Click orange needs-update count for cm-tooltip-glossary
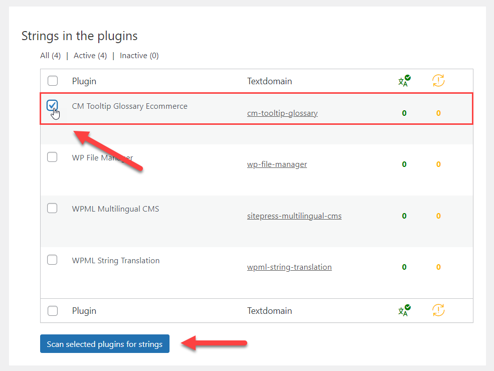 (438, 113)
